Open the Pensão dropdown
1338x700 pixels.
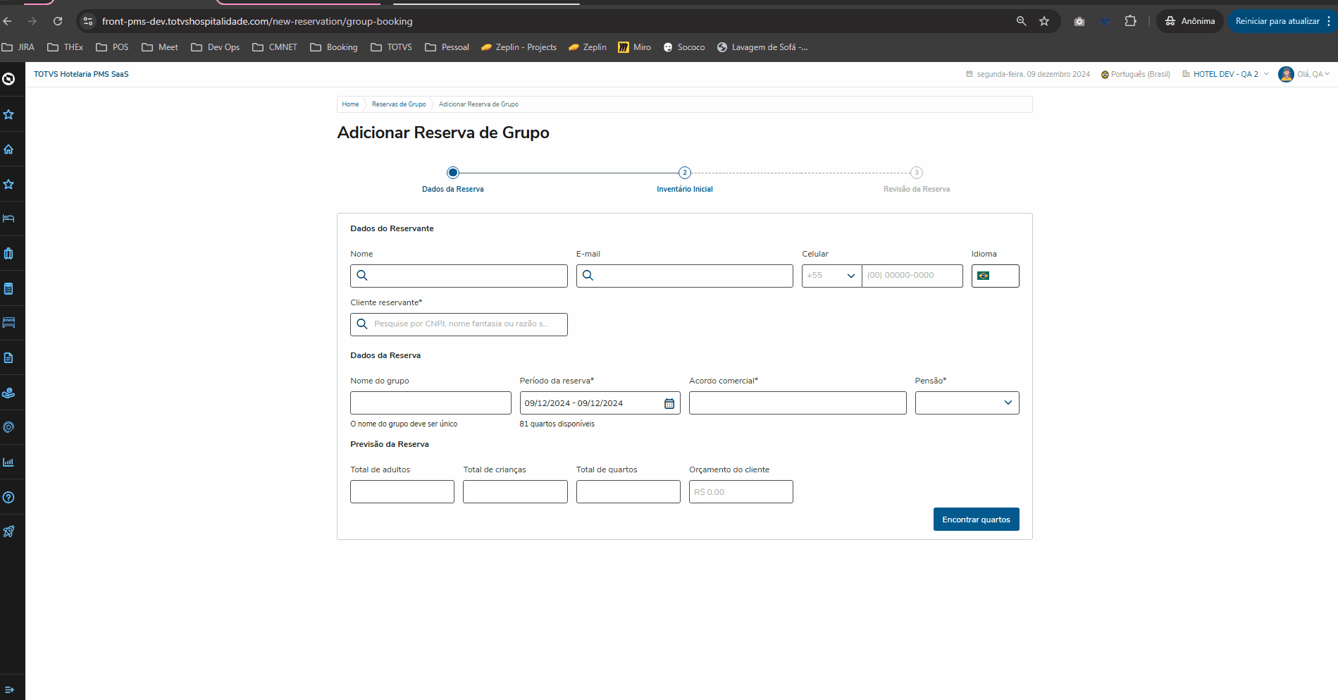tap(967, 403)
